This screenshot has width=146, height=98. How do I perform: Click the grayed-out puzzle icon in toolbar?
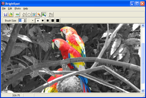[51, 15]
